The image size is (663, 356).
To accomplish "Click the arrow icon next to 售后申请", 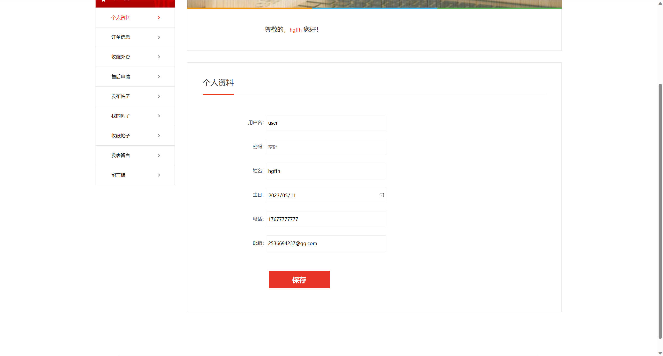I will click(159, 76).
